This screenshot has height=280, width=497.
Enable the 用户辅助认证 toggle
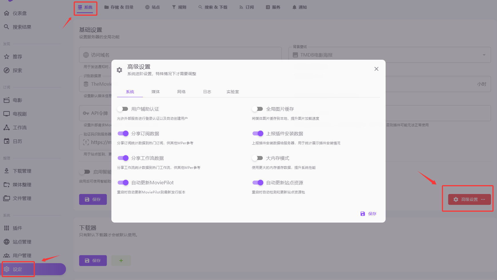pos(123,109)
